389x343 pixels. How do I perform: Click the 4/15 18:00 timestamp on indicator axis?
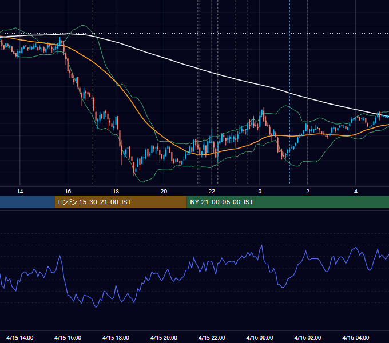coord(116,337)
